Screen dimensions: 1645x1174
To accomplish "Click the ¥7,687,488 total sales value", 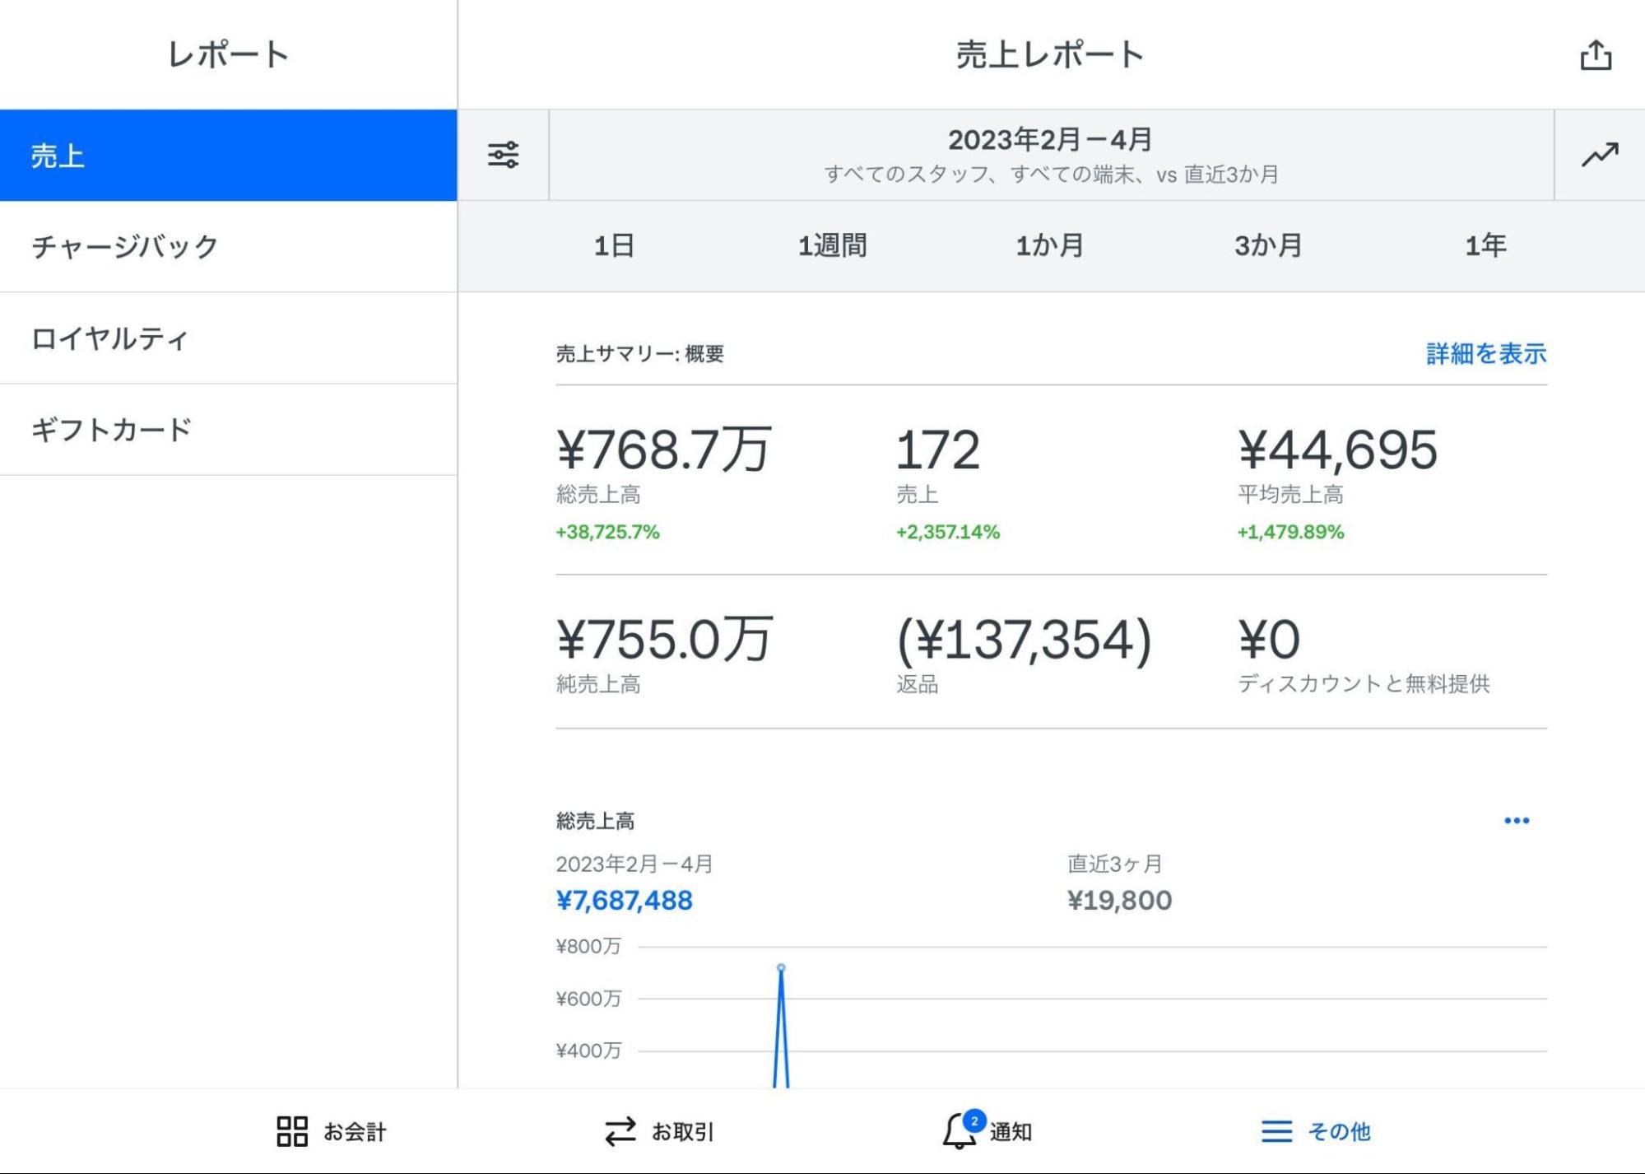I will tap(624, 900).
